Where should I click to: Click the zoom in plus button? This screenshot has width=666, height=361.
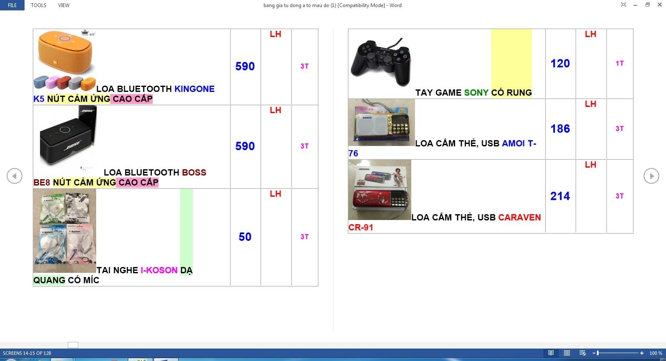click(642, 353)
